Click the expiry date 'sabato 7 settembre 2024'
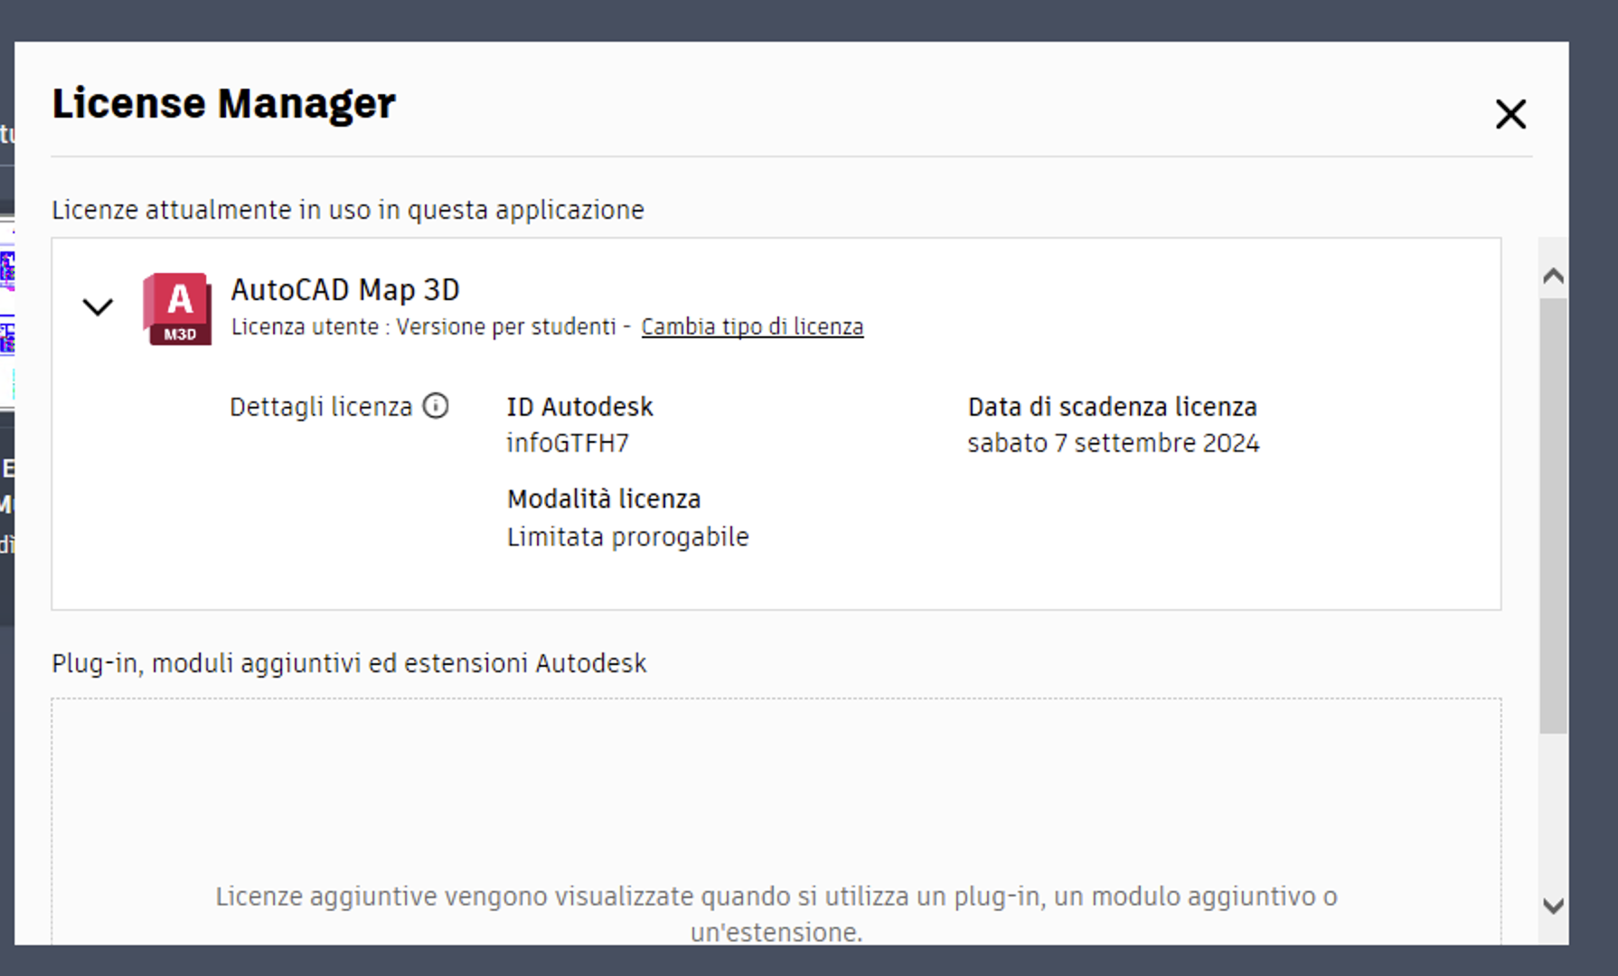The height and width of the screenshot is (976, 1618). tap(1113, 444)
